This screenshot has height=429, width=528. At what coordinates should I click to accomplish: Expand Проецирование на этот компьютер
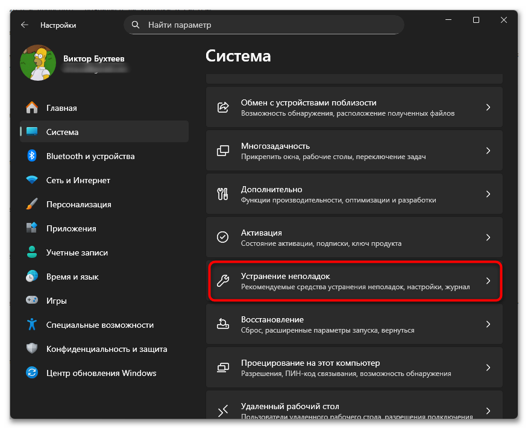click(354, 368)
